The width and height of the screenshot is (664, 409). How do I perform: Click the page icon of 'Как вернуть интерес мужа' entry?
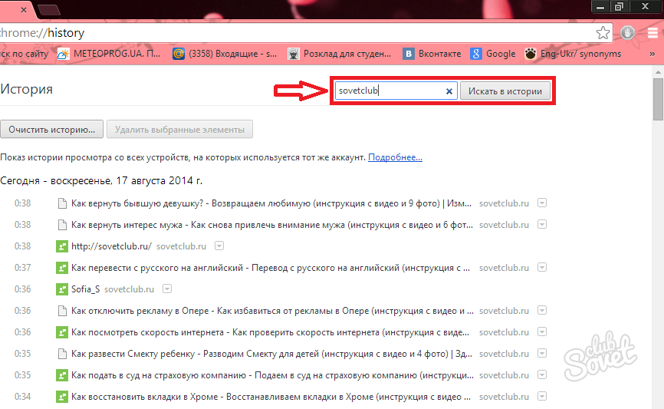[62, 225]
